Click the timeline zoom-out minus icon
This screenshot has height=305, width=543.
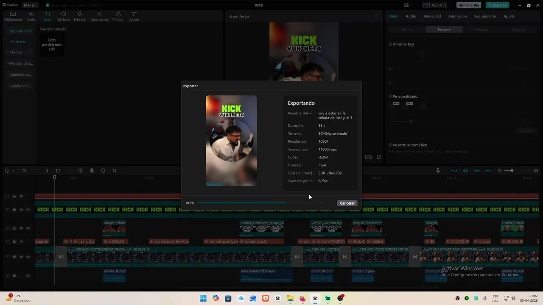click(x=500, y=171)
